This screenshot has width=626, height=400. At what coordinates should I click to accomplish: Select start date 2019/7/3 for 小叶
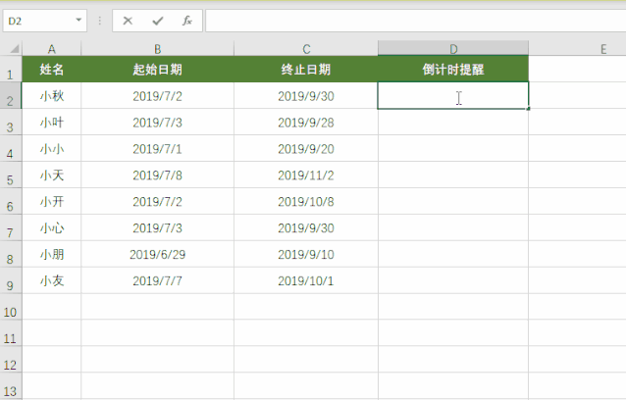[x=158, y=122]
